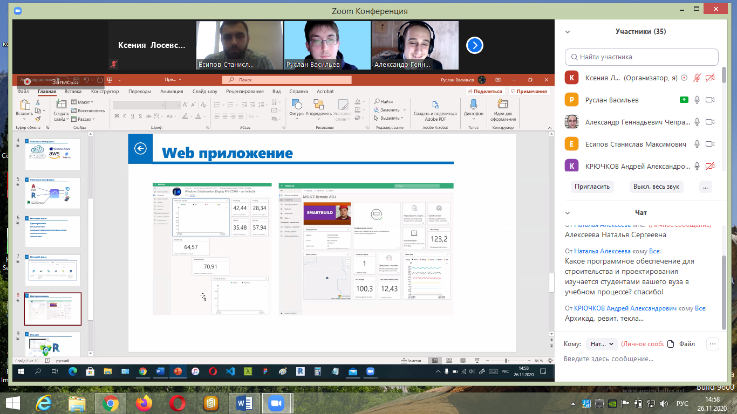Switch to the Анимация ribbon tab

coord(172,92)
